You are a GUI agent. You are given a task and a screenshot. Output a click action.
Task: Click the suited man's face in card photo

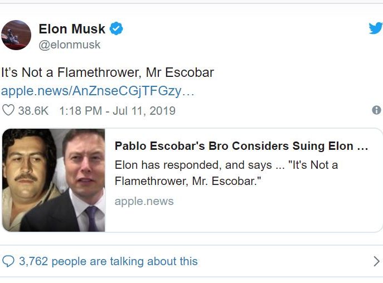point(84,166)
